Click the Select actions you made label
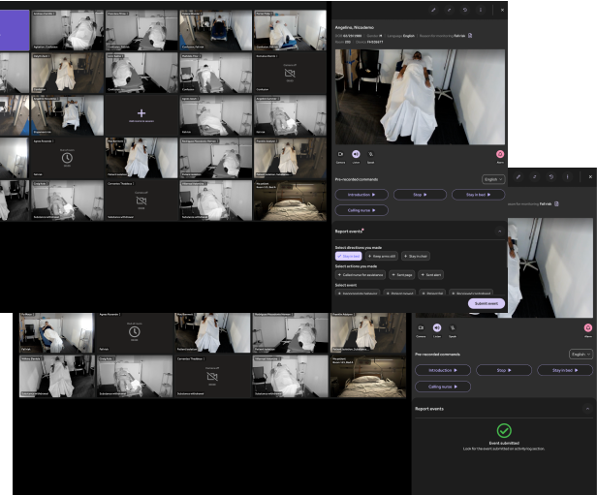Viewport: 597px width, 495px height. pyautogui.click(x=356, y=266)
